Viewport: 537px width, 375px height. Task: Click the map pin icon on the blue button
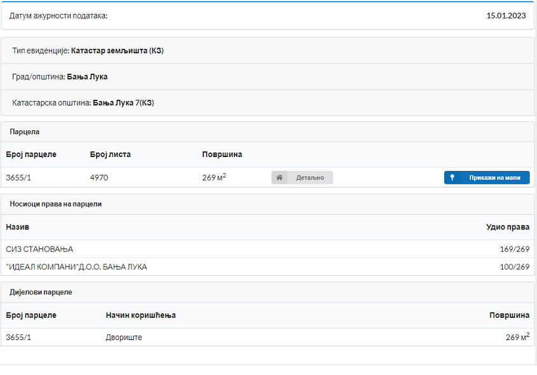point(452,178)
